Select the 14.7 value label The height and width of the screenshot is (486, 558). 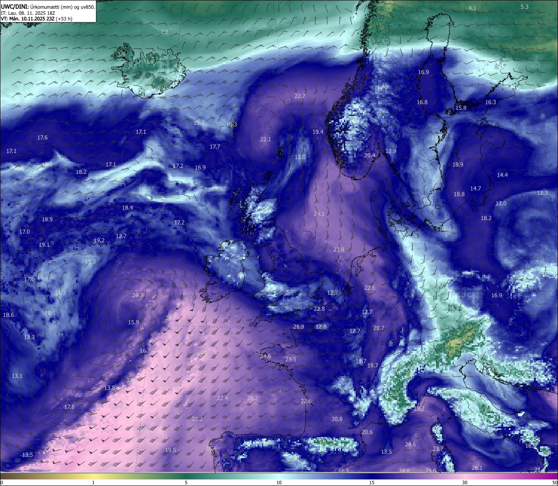[x=476, y=188]
